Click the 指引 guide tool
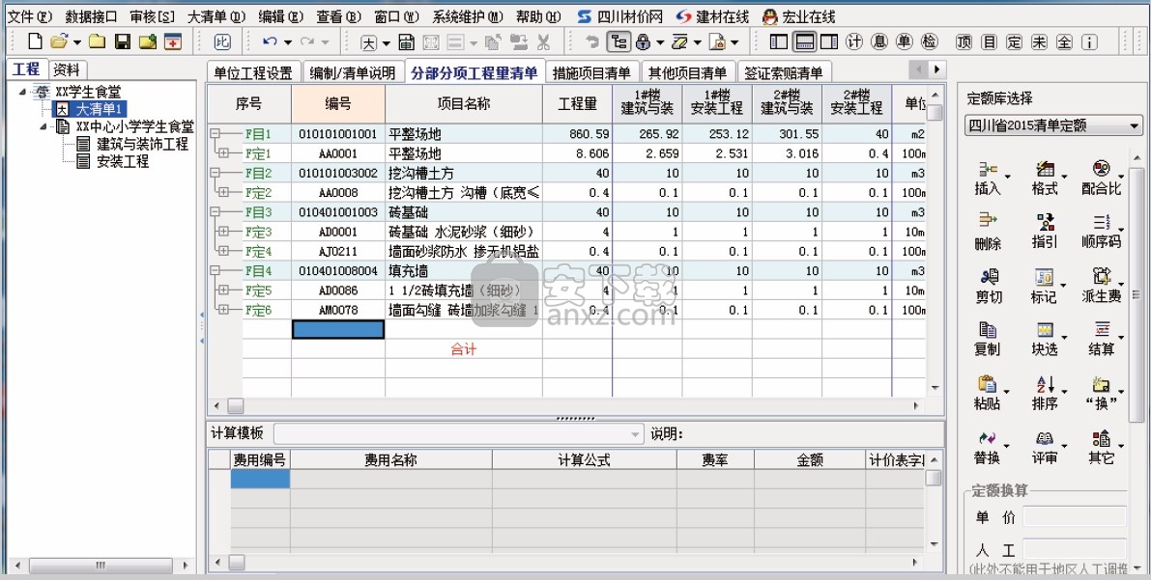This screenshot has width=1151, height=580. tap(1045, 233)
